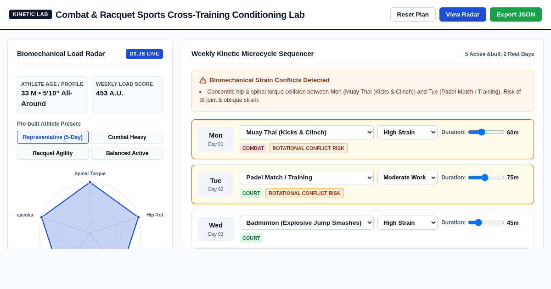Click the Hip Rot radar axis label
Screen dimensions: 551x289
[155, 215]
